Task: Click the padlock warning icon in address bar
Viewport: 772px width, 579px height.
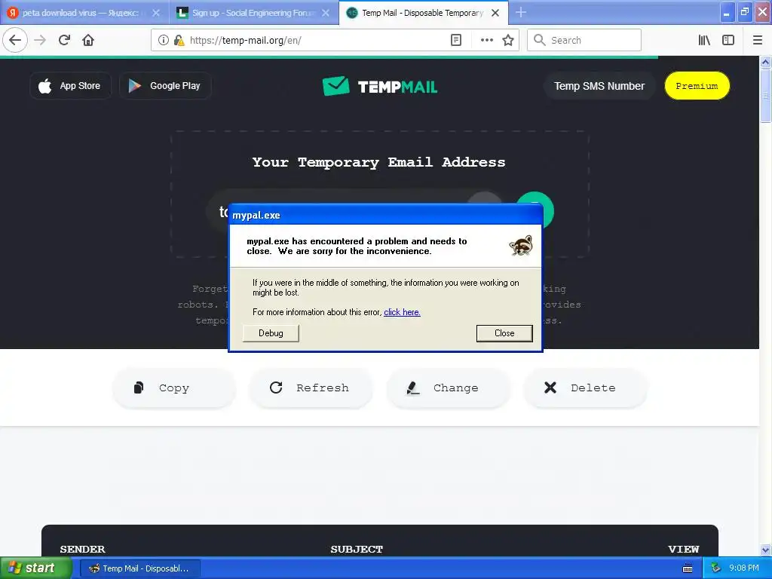Action: point(179,40)
